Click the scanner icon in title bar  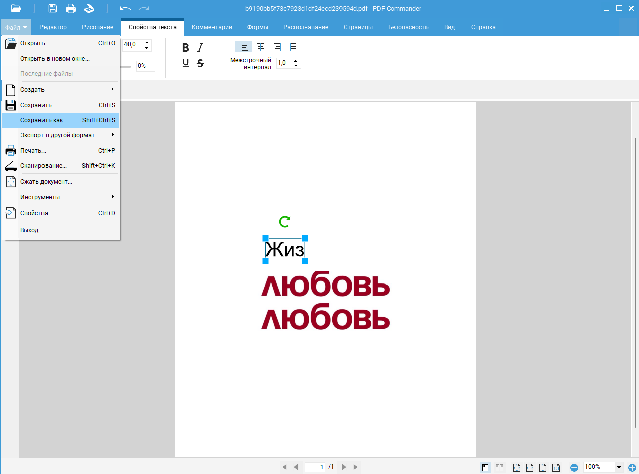pyautogui.click(x=89, y=8)
